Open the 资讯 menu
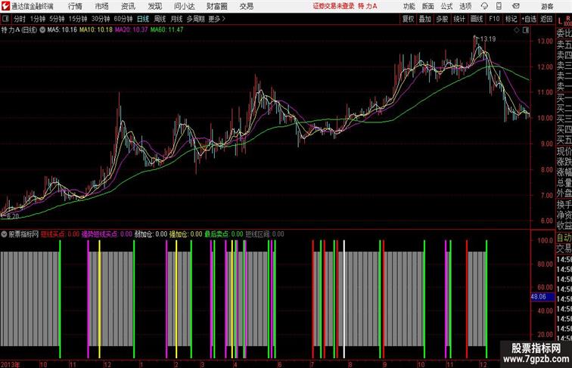This screenshot has width=572, height=368. pos(128,6)
